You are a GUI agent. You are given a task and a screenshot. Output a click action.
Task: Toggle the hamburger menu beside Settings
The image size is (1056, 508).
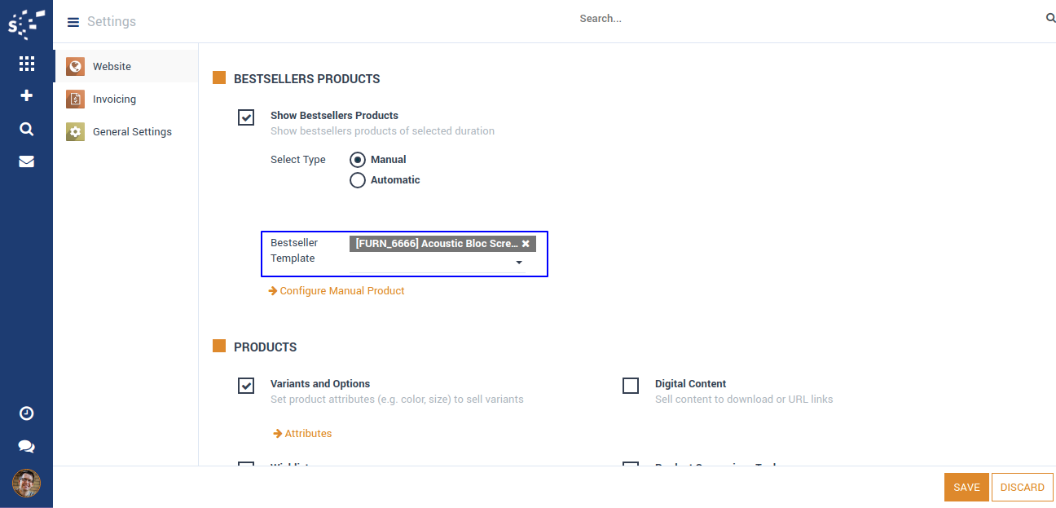tap(73, 22)
